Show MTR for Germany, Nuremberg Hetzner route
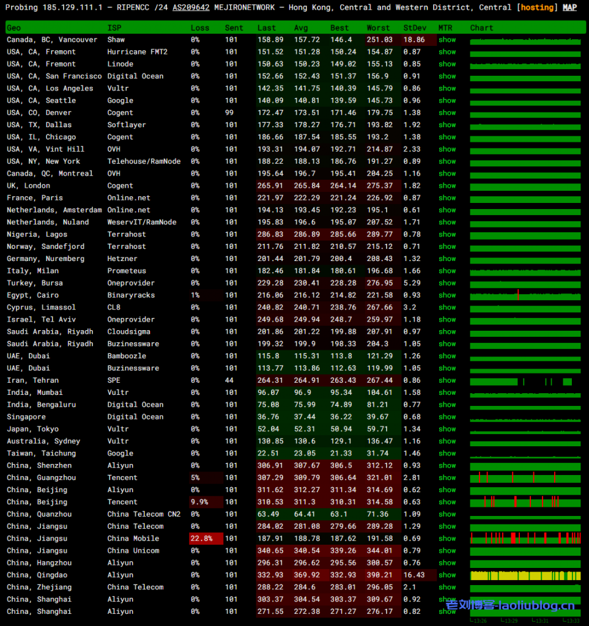This screenshot has width=589, height=626. 447,259
